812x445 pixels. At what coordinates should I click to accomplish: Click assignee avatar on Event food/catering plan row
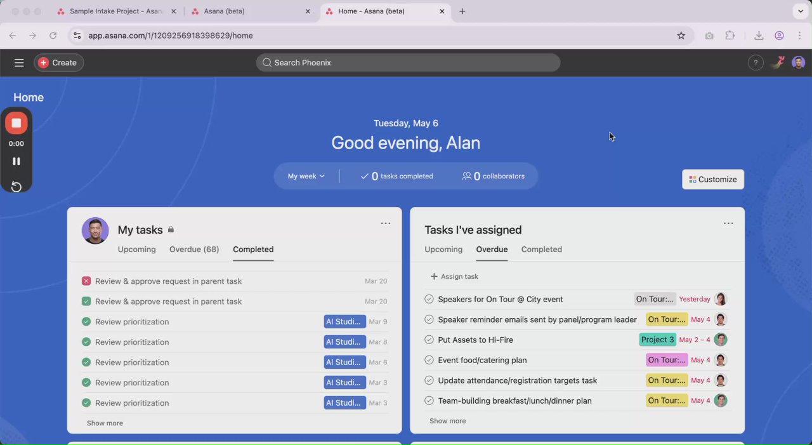point(721,360)
